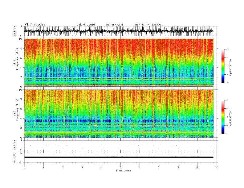The width and height of the screenshot is (244, 188).
Task: Click the "ch.1(V)" axis label
Action: point(15,31)
